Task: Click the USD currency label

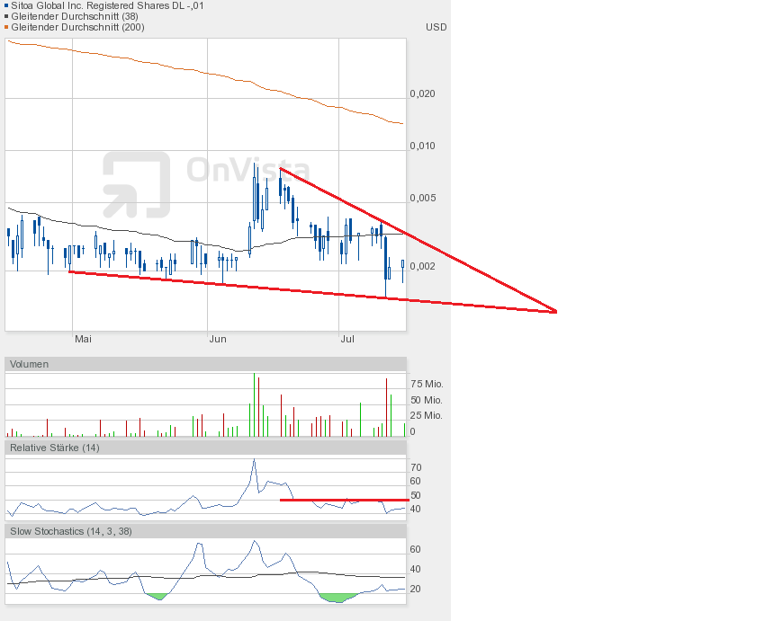Action: (436, 27)
